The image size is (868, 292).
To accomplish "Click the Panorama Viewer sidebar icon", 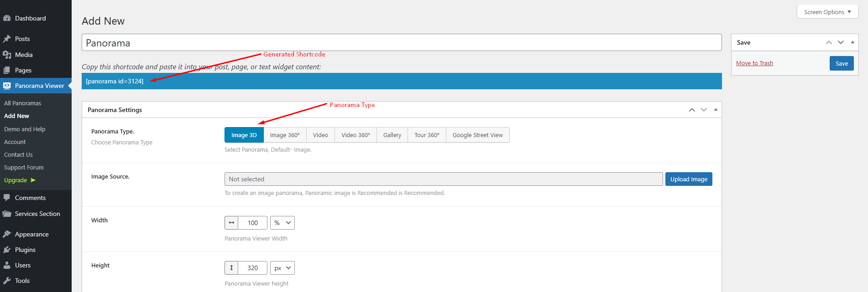I will point(7,86).
